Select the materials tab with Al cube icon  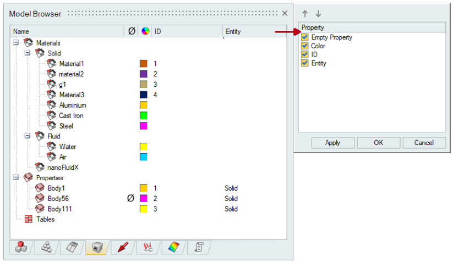(x=97, y=247)
